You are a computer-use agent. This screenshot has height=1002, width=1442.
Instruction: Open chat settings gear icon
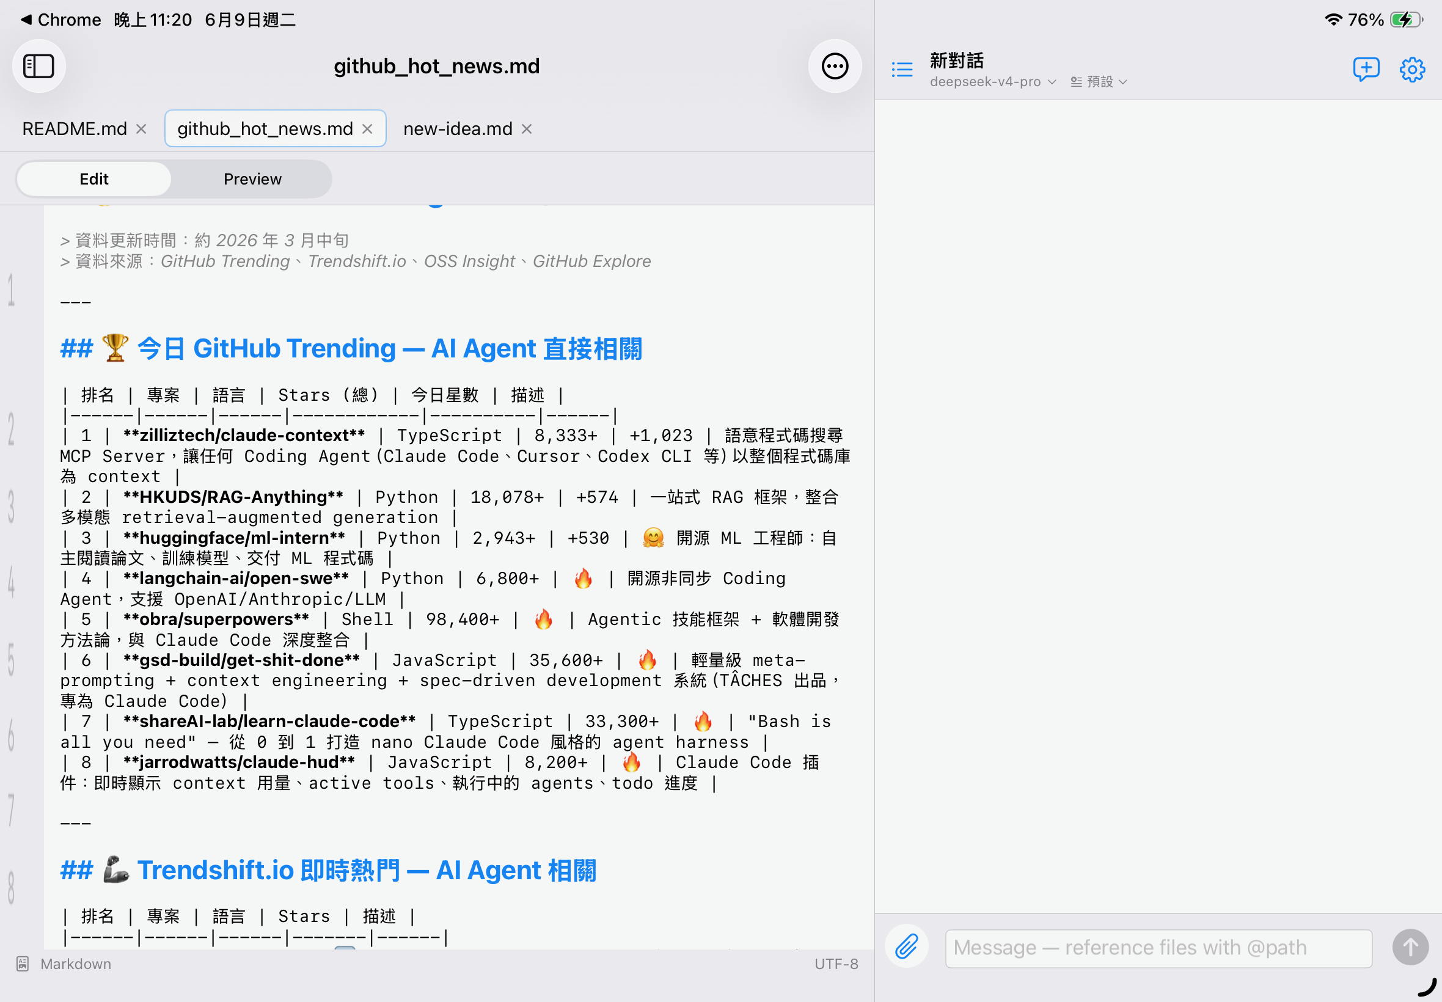coord(1412,69)
